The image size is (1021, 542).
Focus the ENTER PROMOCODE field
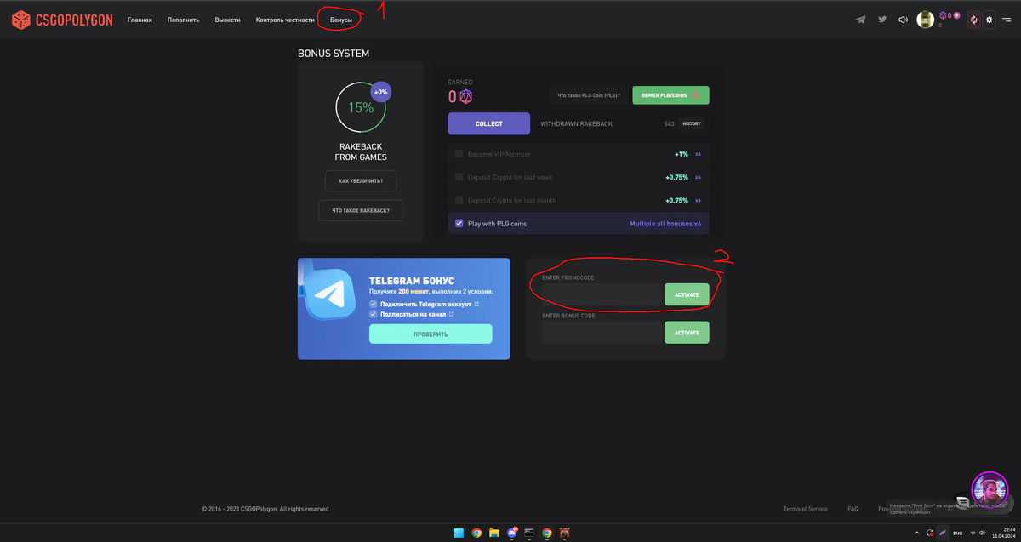tap(602, 294)
